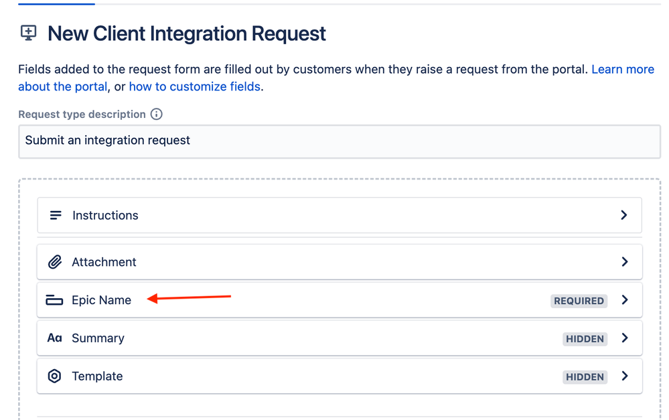Expand the Epic Name field chevron
The image size is (669, 420).
tap(624, 300)
